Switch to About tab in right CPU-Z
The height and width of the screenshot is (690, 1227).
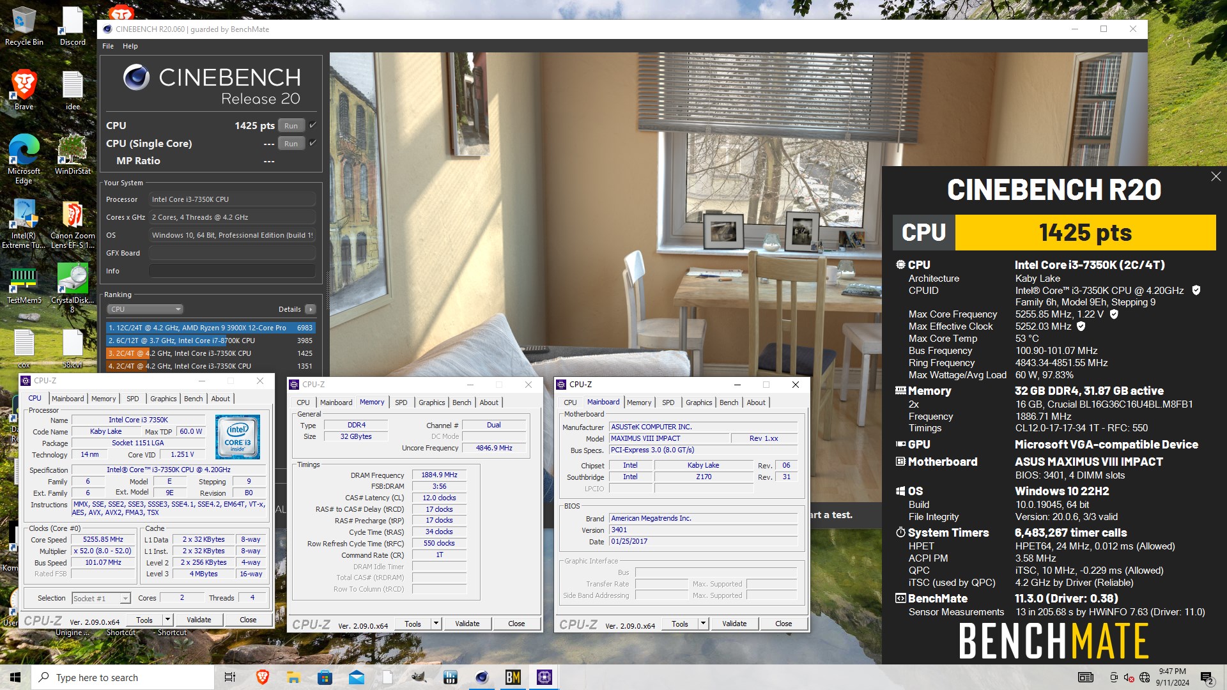pyautogui.click(x=756, y=402)
